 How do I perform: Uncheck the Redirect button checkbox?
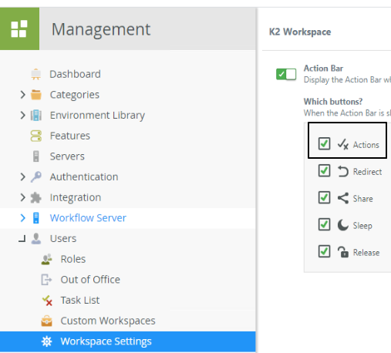[324, 170]
